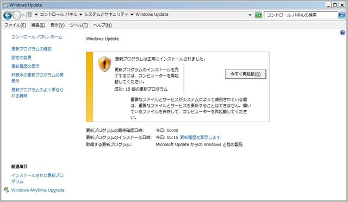This screenshot has height=202, width=348.
Task: Click 更新プログラムの確認 link
Action: pyautogui.click(x=32, y=49)
